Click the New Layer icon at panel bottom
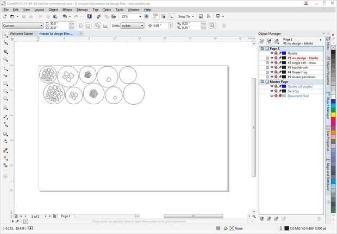 pyautogui.click(x=262, y=219)
